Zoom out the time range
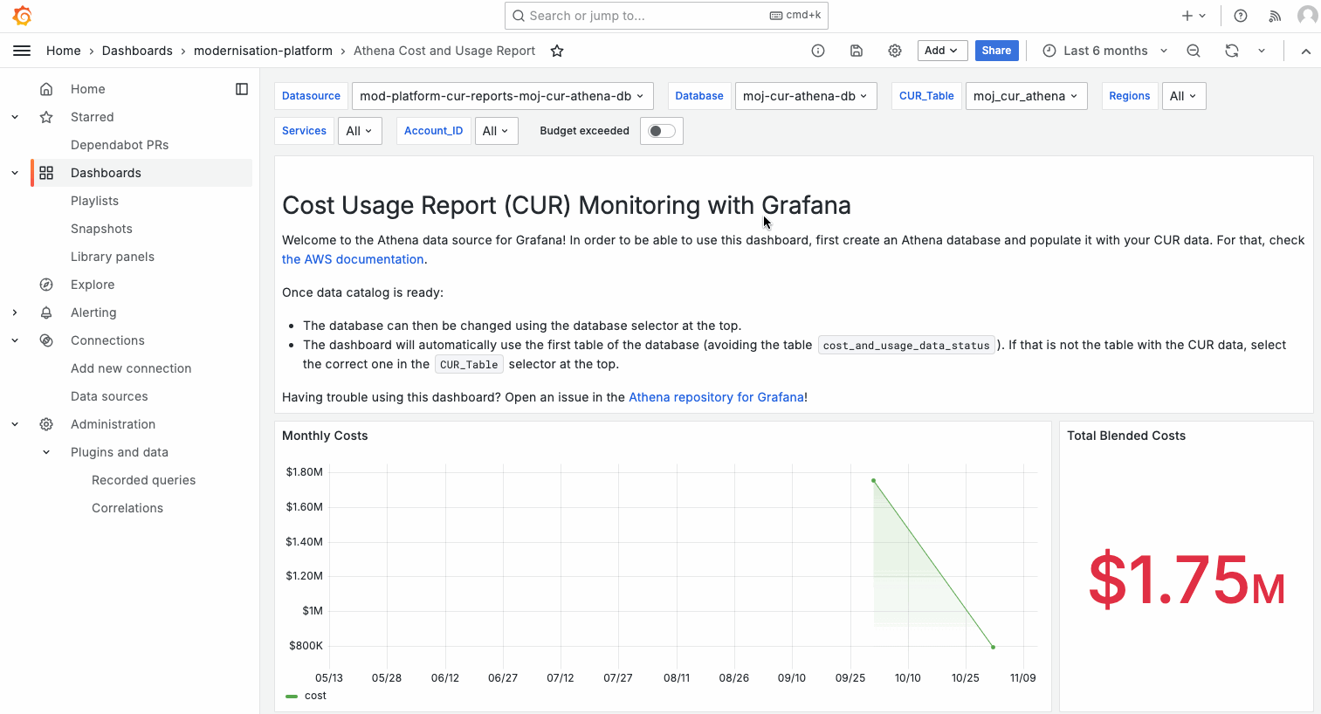 1194,51
